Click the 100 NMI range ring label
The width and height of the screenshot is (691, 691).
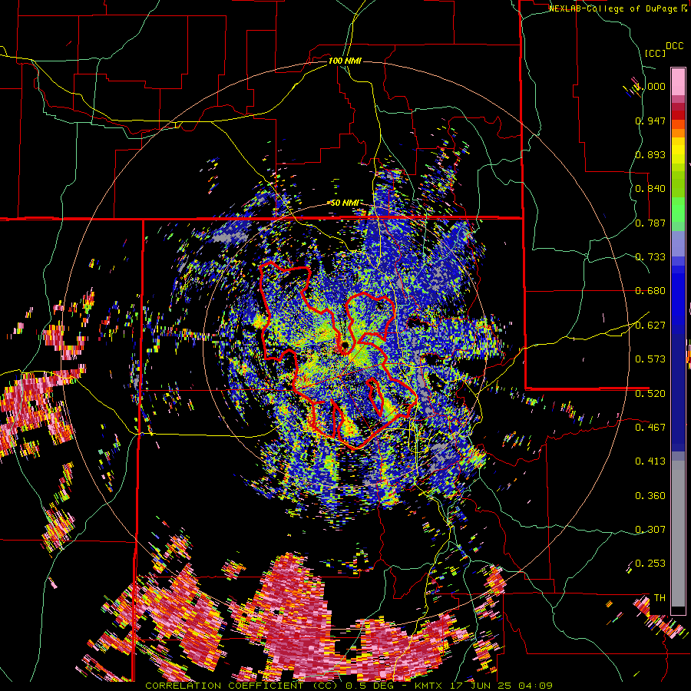click(345, 61)
